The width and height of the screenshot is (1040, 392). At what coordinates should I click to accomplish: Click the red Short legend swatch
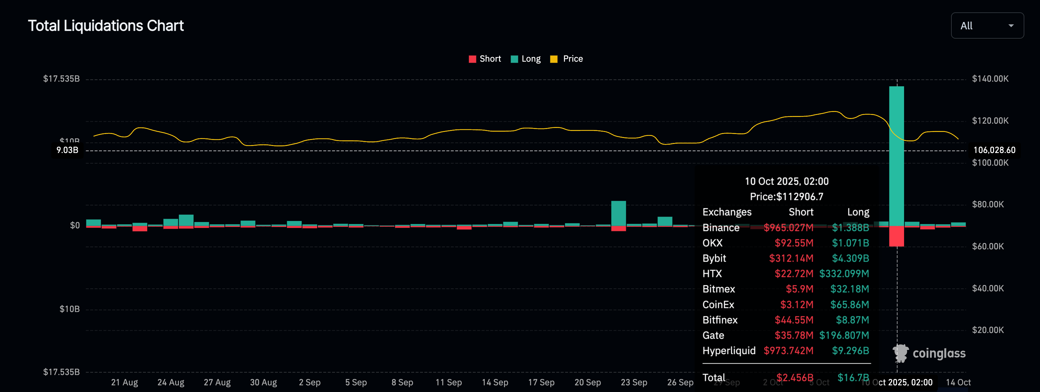pyautogui.click(x=472, y=59)
